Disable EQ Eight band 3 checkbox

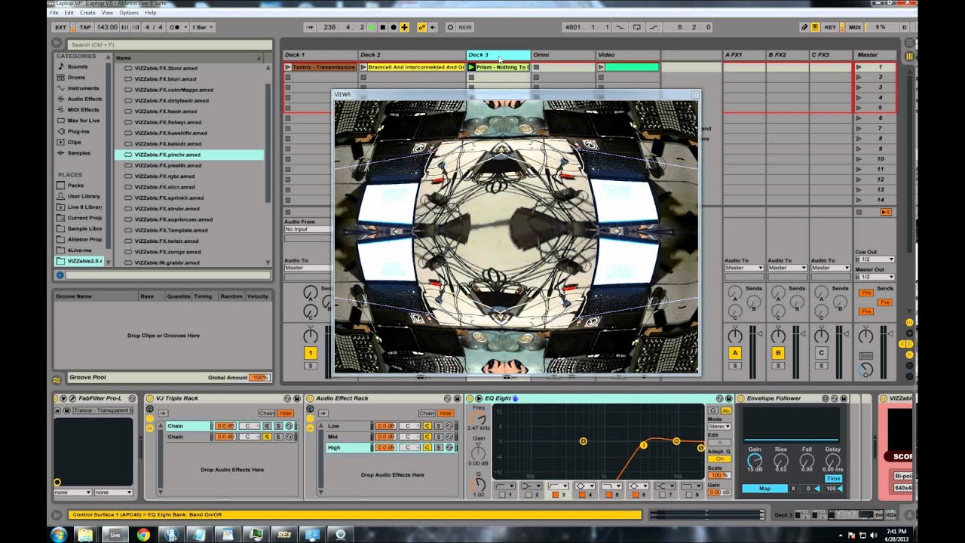(555, 495)
